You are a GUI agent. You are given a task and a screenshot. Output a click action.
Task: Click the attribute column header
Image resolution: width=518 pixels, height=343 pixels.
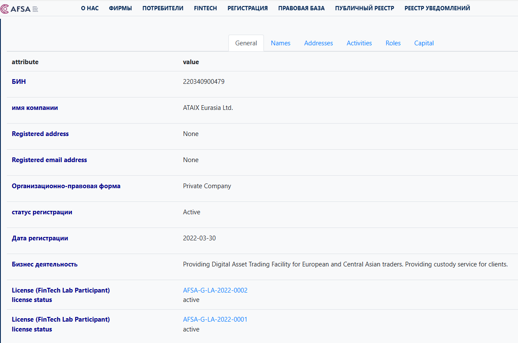point(25,62)
